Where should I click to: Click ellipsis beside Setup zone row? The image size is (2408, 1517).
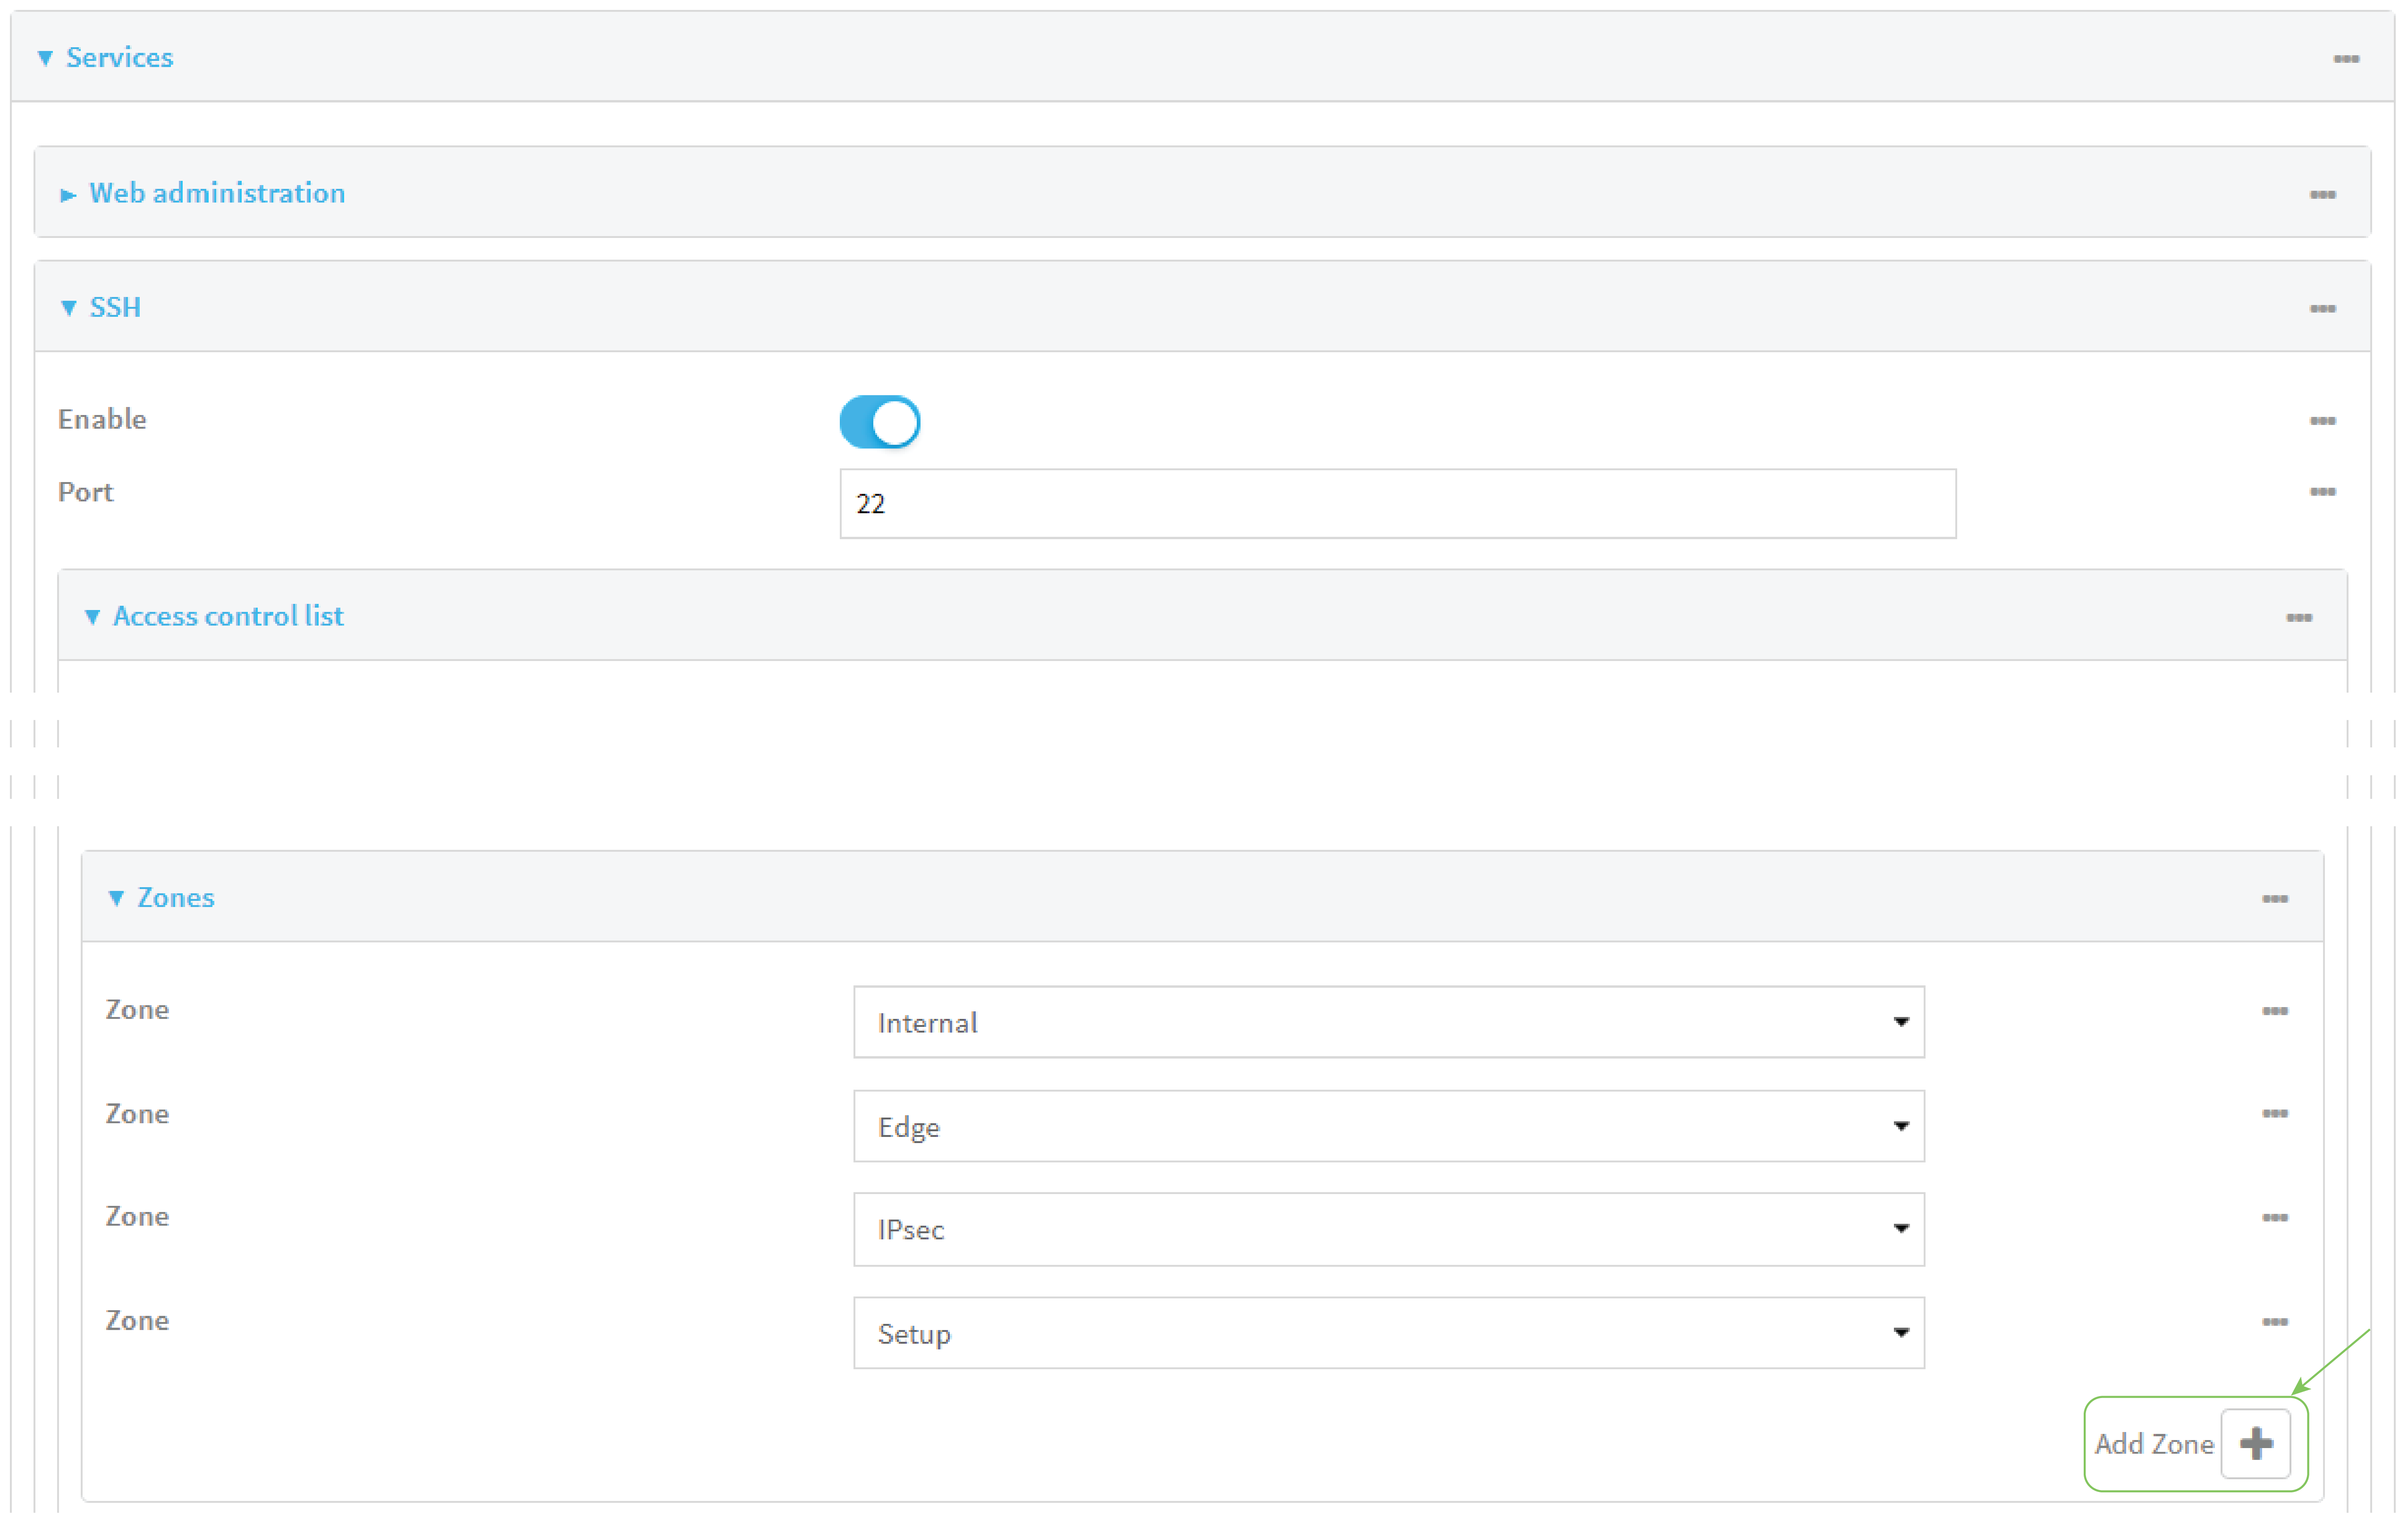[2274, 1322]
